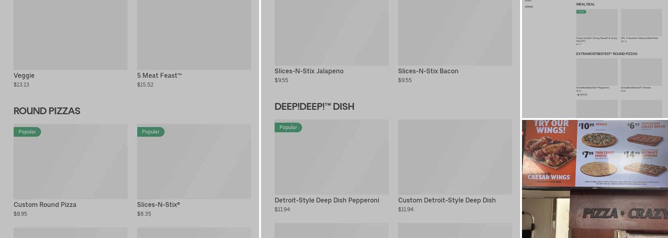Click the Popular badge on Slices-N-Stix®

click(151, 132)
